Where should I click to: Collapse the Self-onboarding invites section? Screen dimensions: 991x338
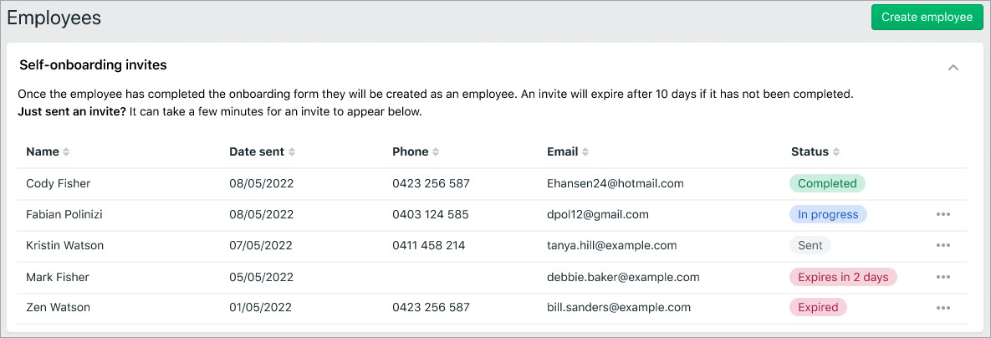tap(953, 67)
